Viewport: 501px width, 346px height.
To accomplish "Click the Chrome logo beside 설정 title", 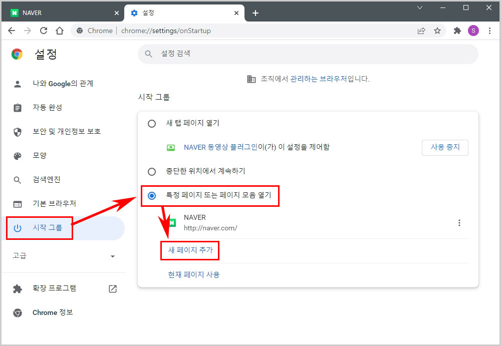I will 17,54.
